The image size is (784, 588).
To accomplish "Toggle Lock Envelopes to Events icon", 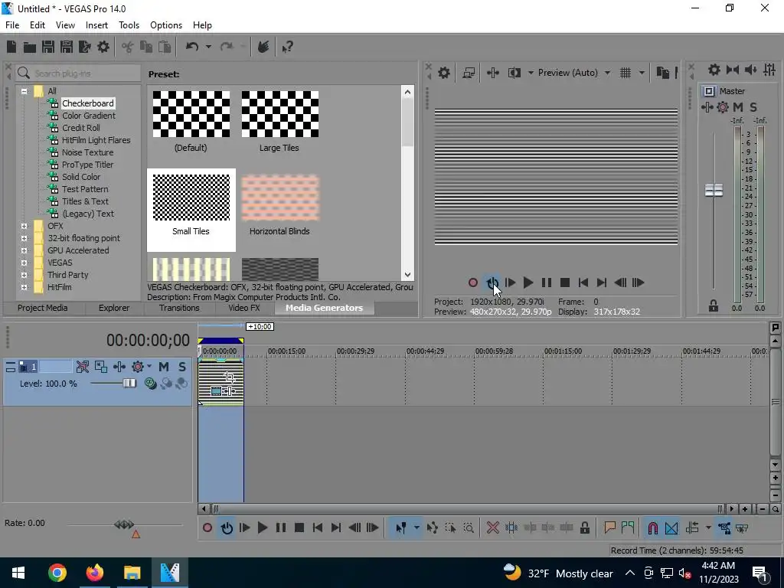I will point(724,528).
